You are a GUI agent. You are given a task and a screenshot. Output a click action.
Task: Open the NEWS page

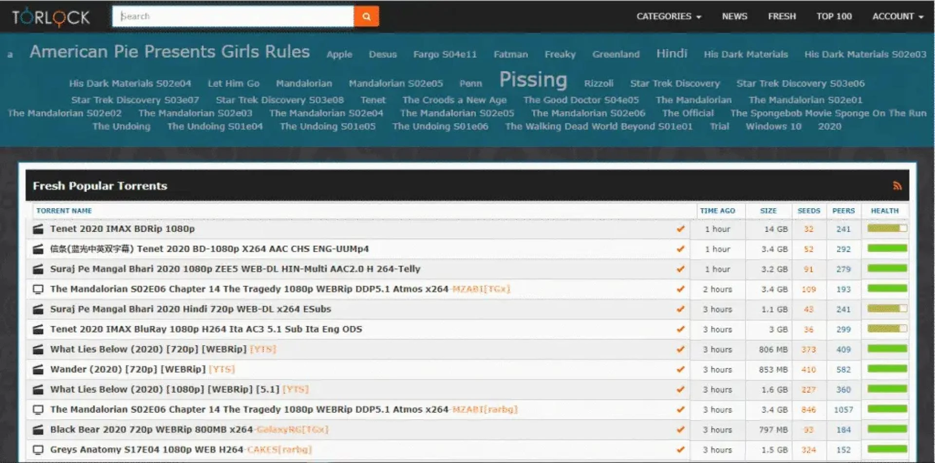click(734, 16)
